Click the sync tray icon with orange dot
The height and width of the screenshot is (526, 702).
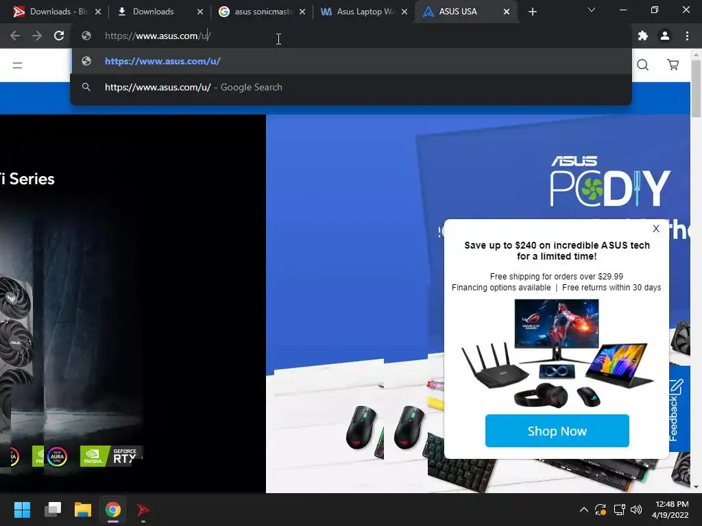click(x=601, y=510)
